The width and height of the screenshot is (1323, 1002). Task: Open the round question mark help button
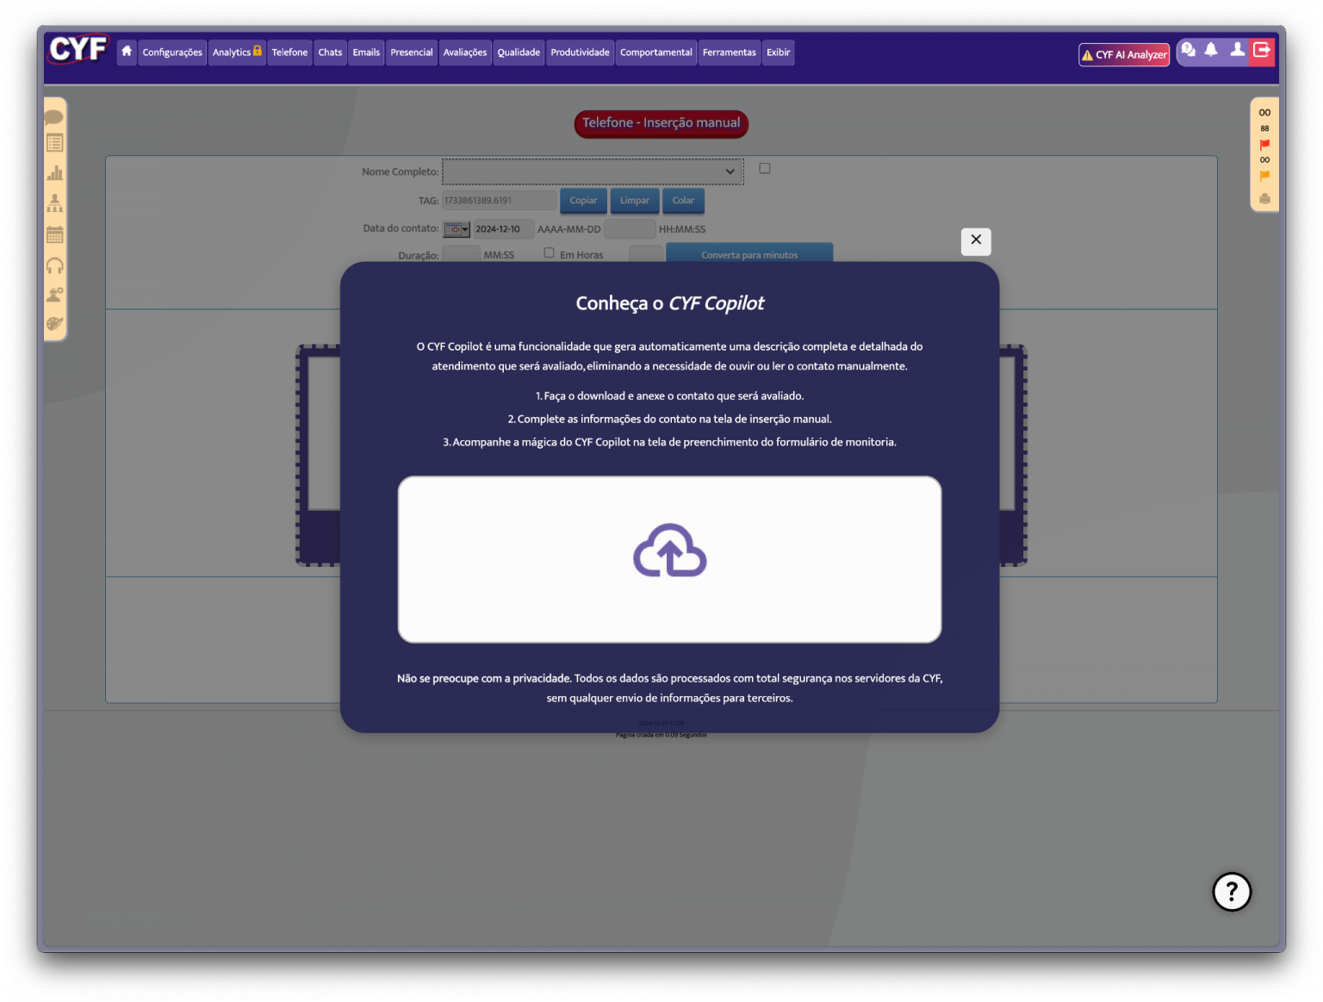pyautogui.click(x=1232, y=892)
